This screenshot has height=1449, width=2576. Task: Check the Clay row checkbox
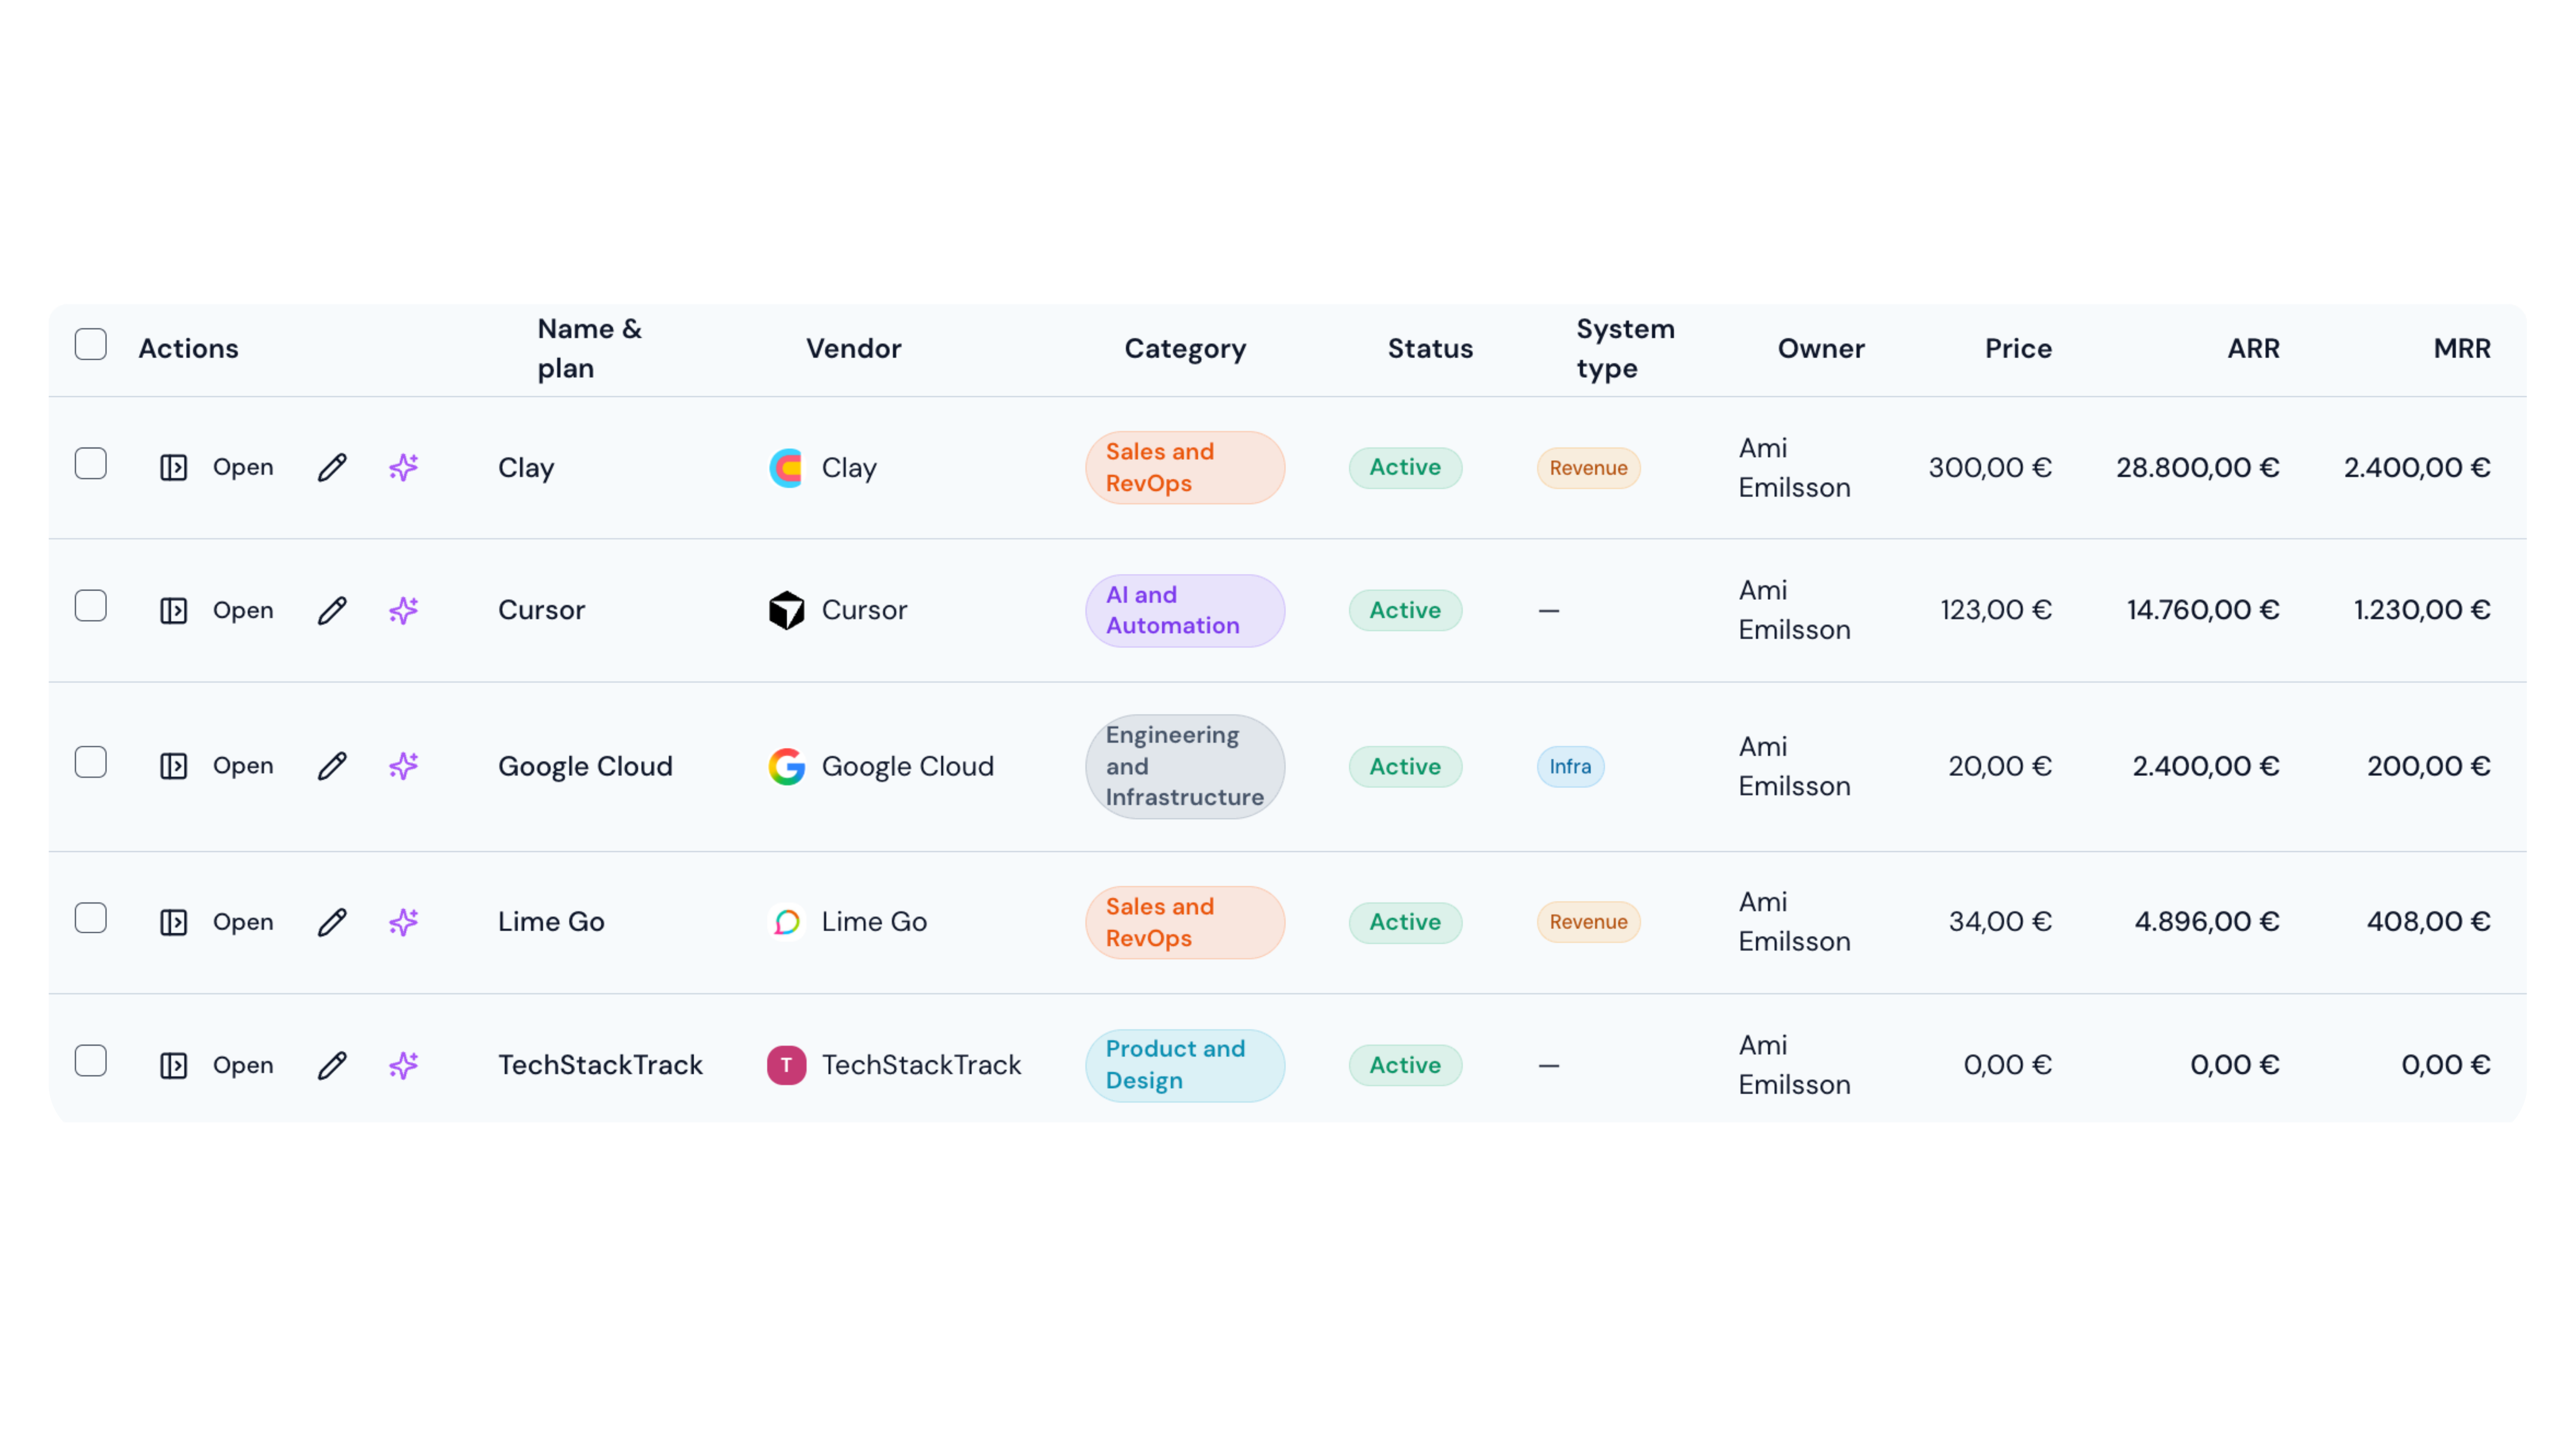(x=91, y=464)
